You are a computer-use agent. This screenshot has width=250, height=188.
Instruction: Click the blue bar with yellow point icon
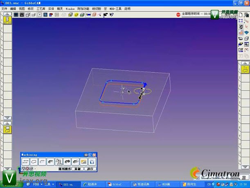(88, 15)
